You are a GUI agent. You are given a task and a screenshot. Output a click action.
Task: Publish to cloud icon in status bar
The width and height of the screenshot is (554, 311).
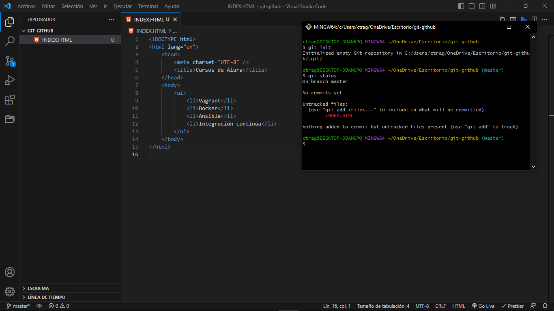click(39, 306)
